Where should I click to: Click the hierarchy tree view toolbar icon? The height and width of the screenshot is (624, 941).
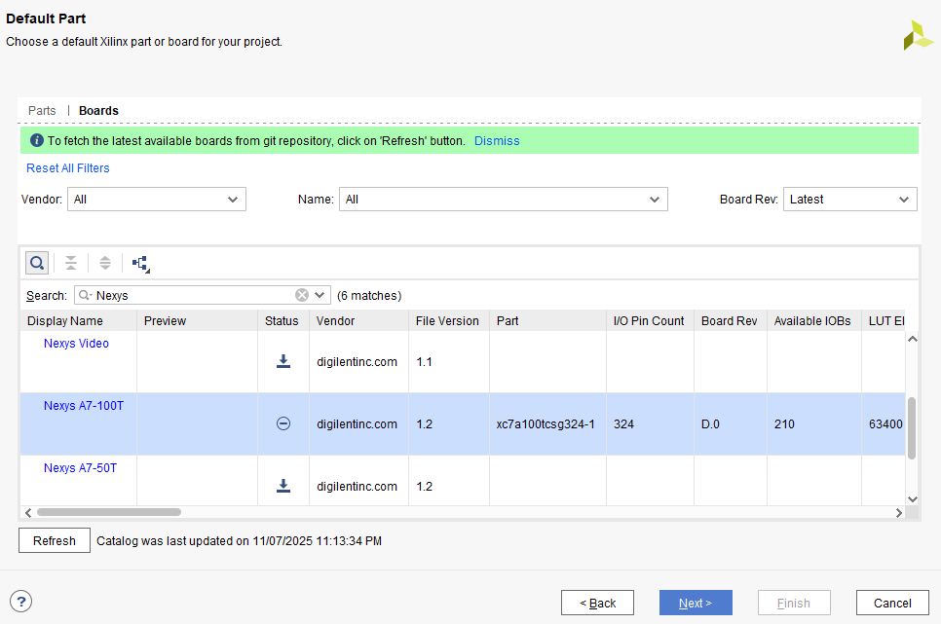[141, 263]
